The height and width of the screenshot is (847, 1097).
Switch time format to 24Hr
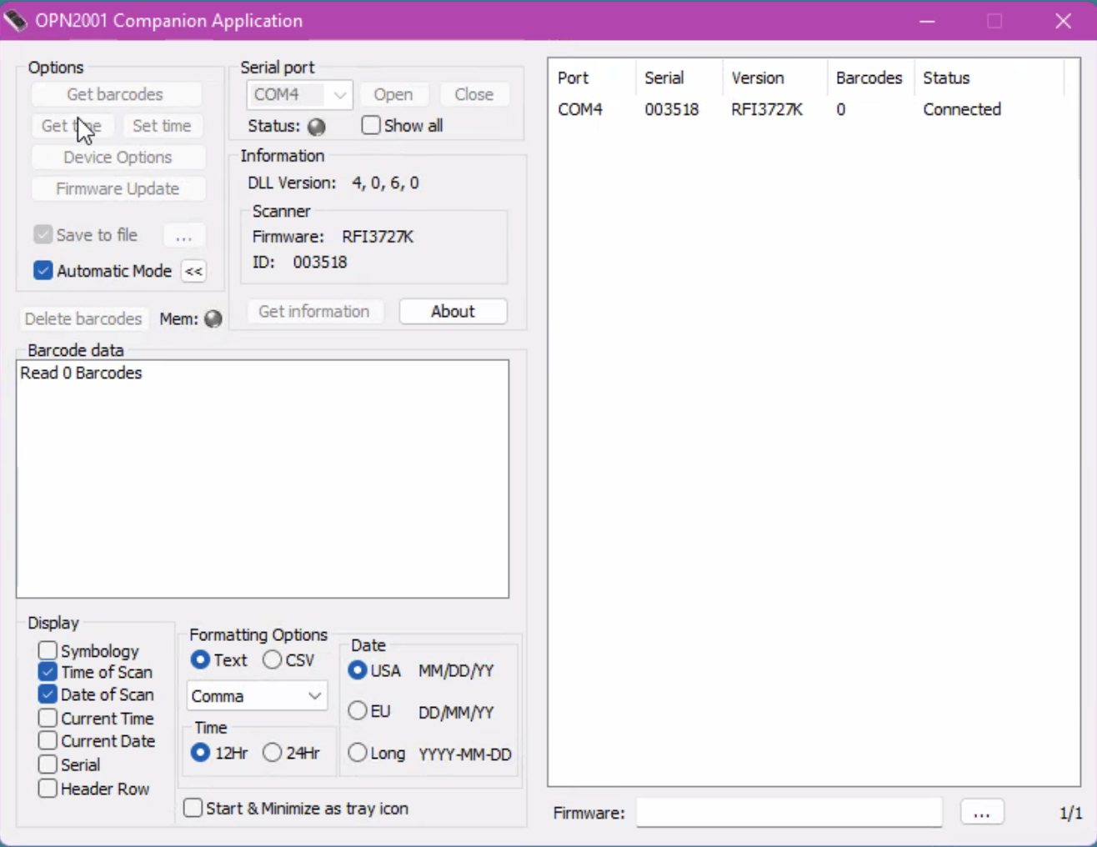pos(272,752)
